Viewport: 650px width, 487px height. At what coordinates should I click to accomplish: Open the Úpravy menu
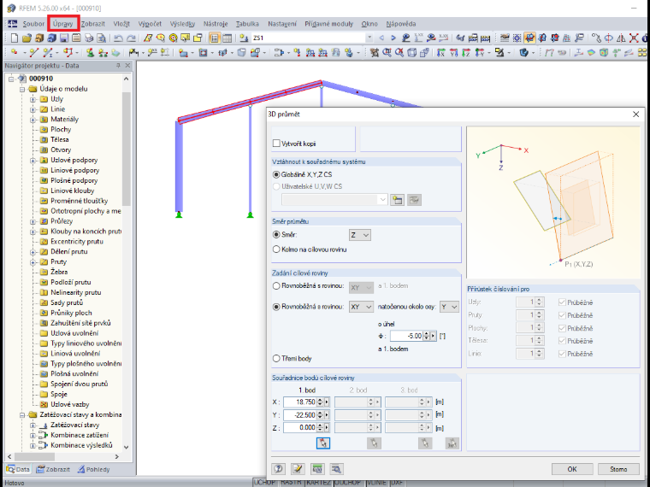(x=62, y=24)
